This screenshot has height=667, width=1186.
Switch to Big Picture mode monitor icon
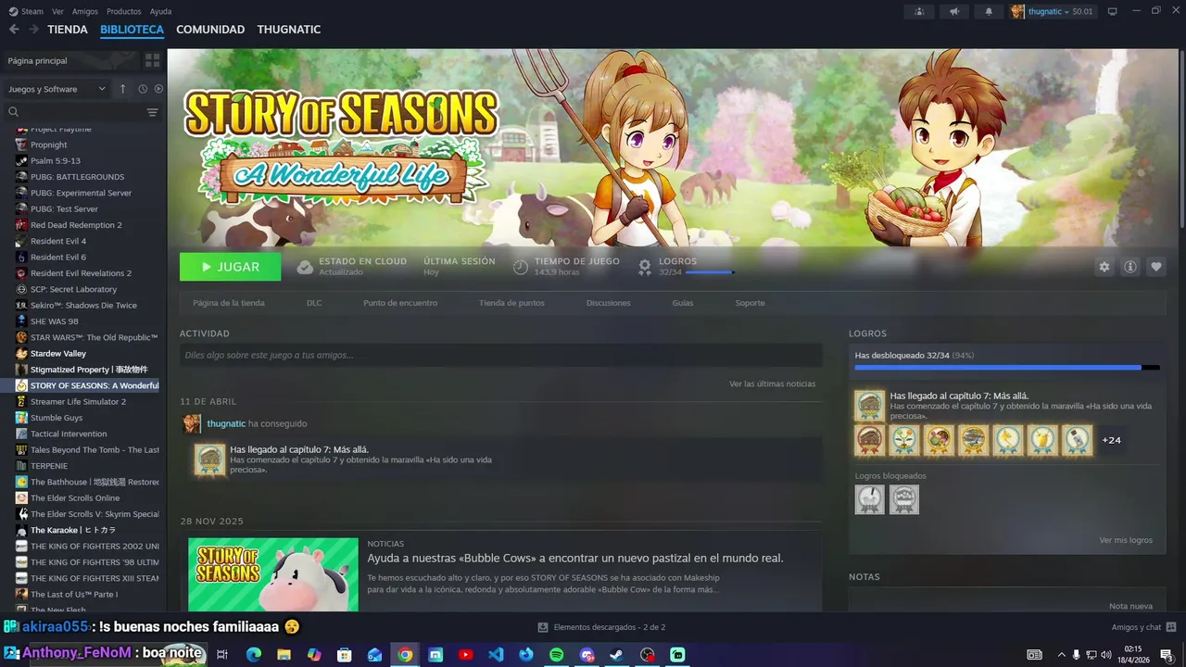point(1113,11)
